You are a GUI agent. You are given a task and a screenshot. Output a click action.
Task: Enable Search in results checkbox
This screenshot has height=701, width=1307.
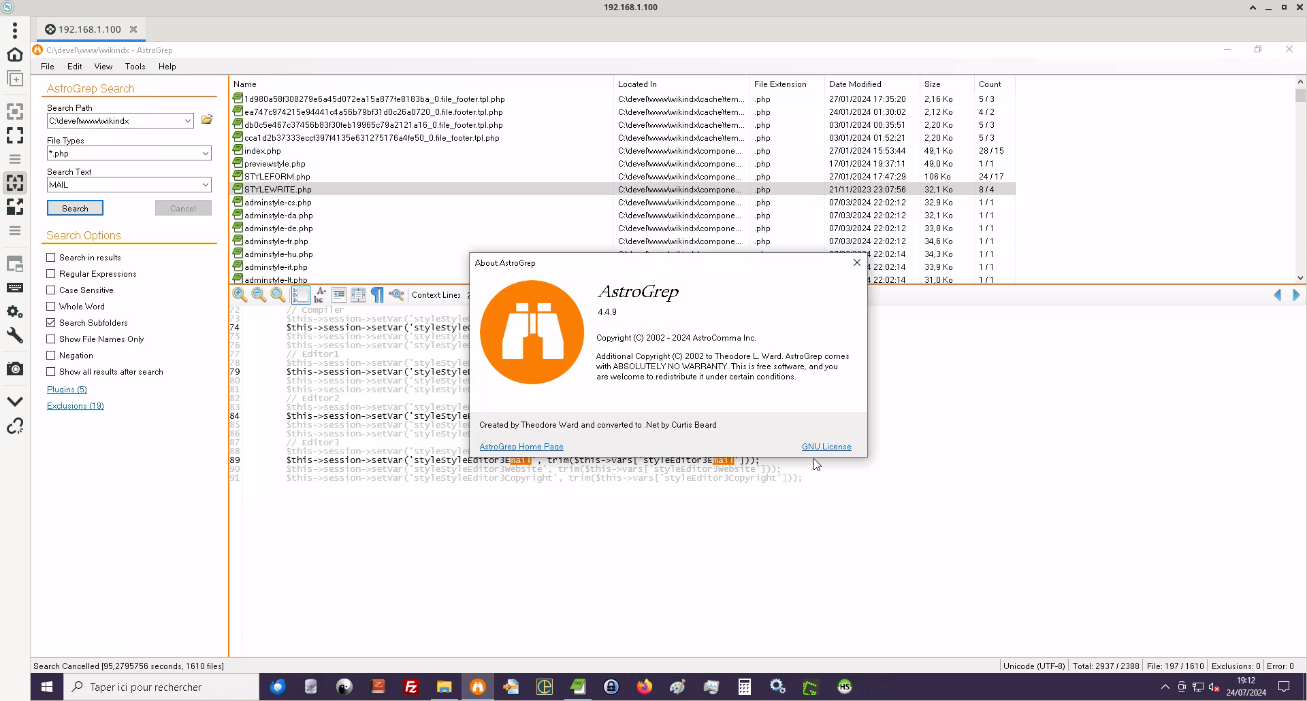point(51,257)
